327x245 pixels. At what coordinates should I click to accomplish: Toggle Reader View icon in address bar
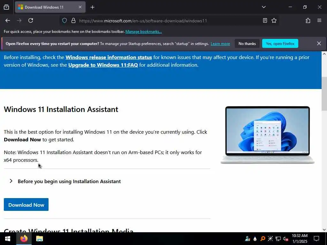coord(265,20)
